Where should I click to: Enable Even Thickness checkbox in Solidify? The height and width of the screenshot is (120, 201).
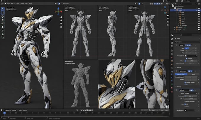coord(185,101)
